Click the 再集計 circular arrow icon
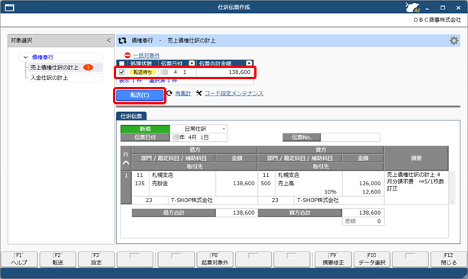 pyautogui.click(x=169, y=93)
